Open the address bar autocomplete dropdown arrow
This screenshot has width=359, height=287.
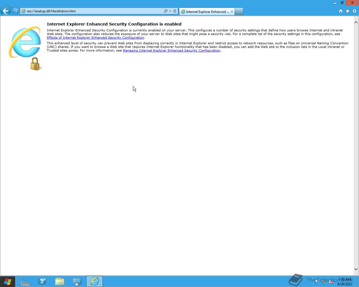click(x=170, y=11)
